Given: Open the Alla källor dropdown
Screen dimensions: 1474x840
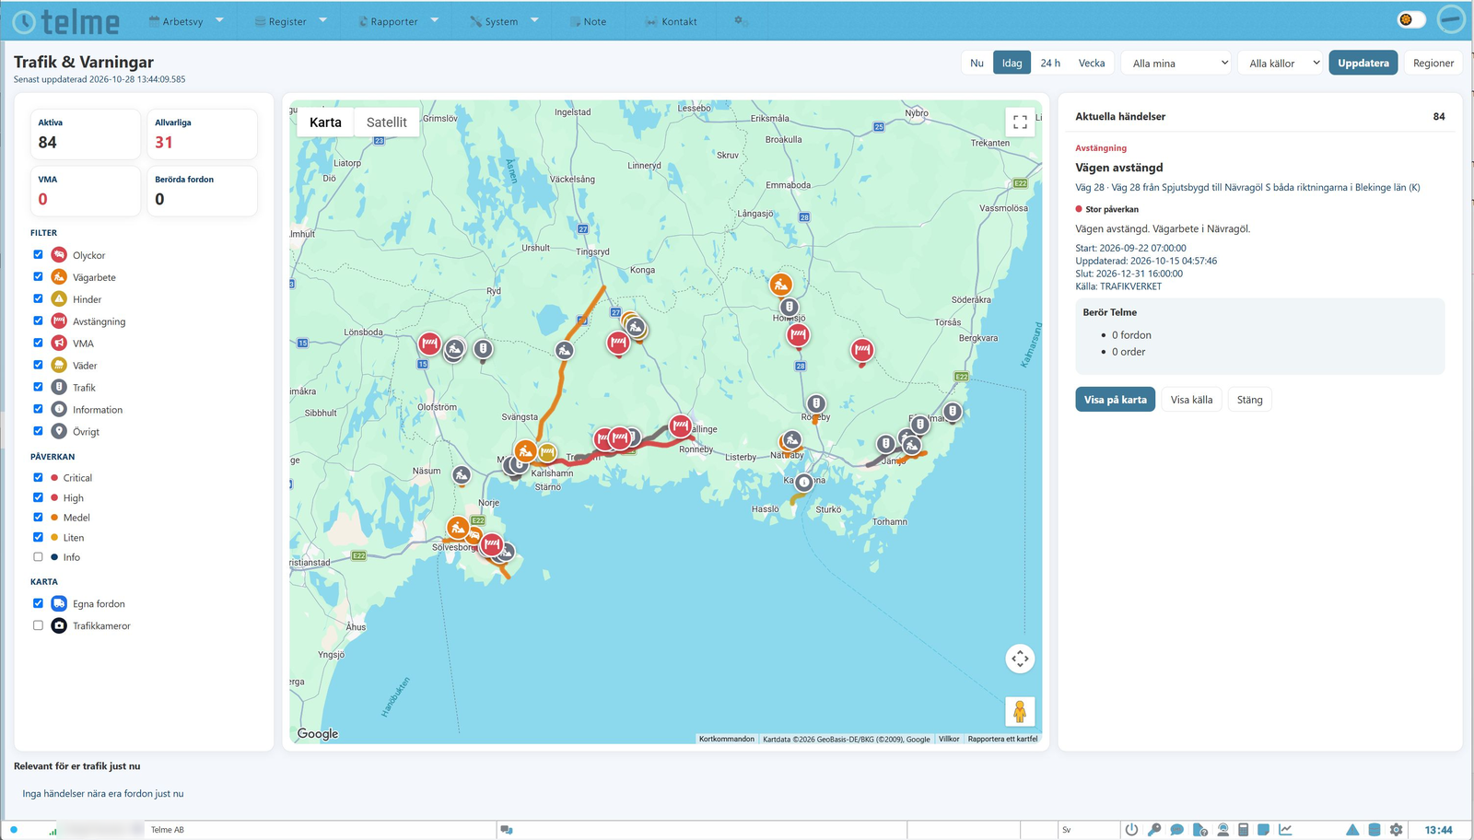Looking at the screenshot, I should click(1281, 63).
